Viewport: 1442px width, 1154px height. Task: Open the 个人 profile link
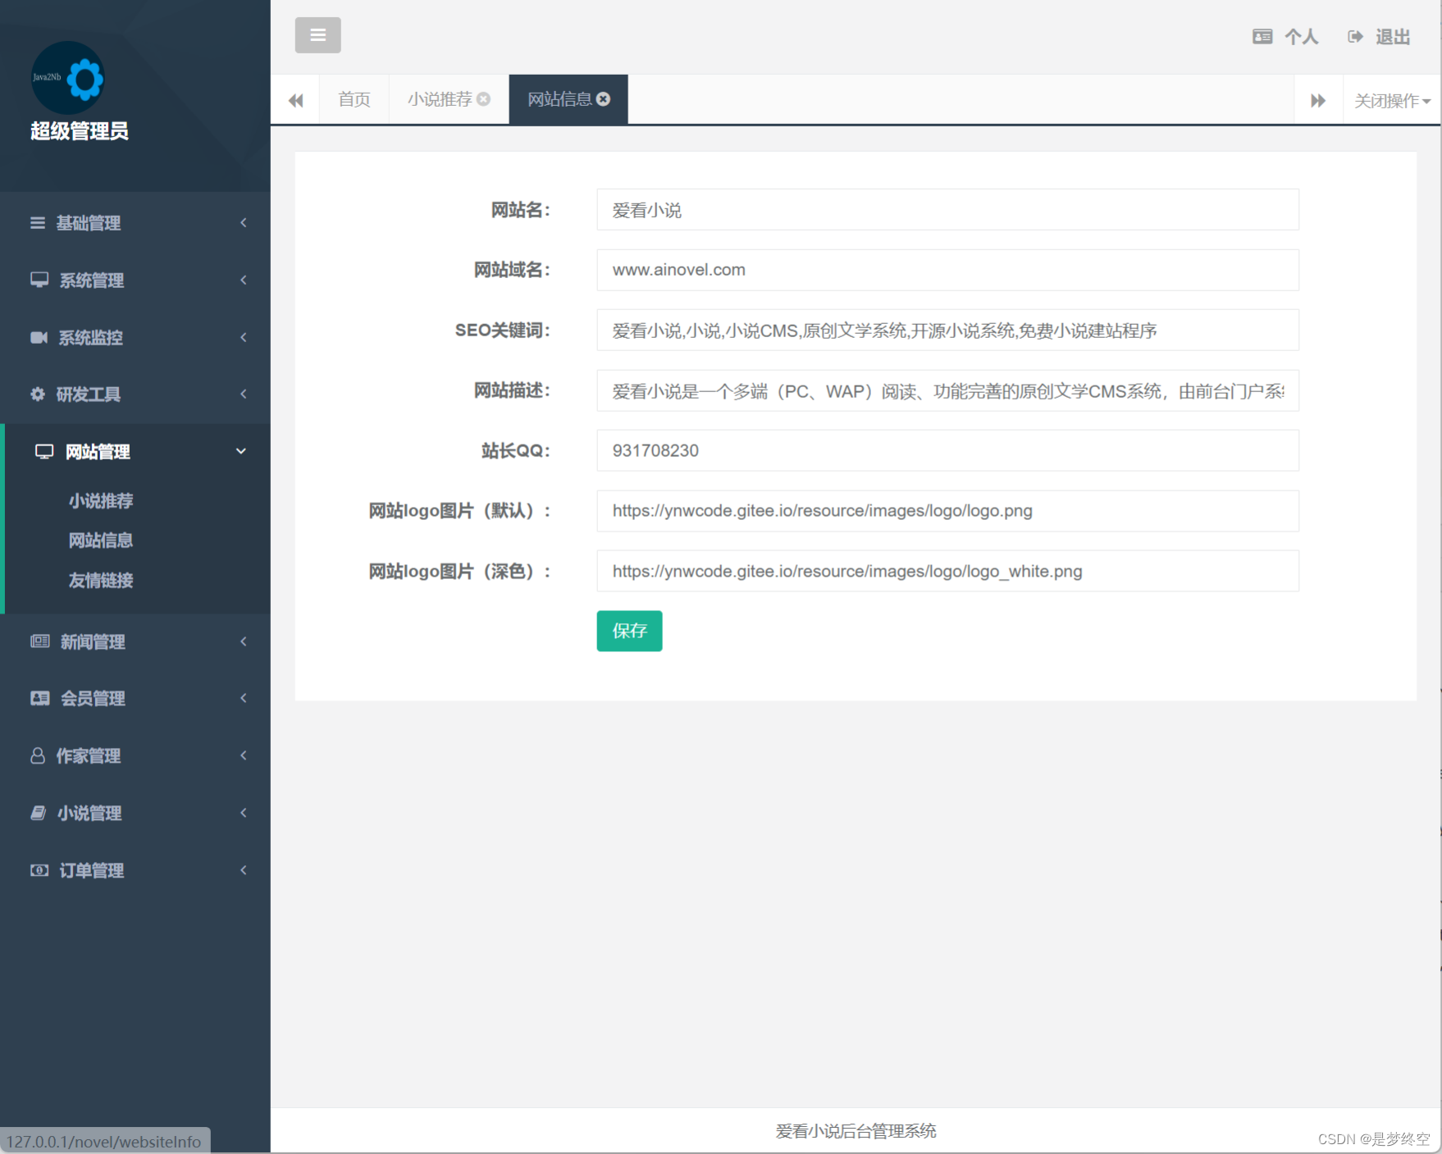tap(1285, 37)
